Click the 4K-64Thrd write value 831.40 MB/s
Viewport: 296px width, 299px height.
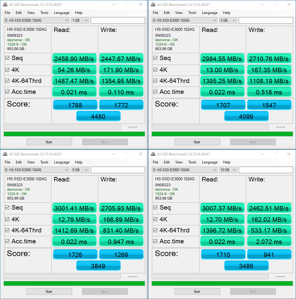[121, 231]
